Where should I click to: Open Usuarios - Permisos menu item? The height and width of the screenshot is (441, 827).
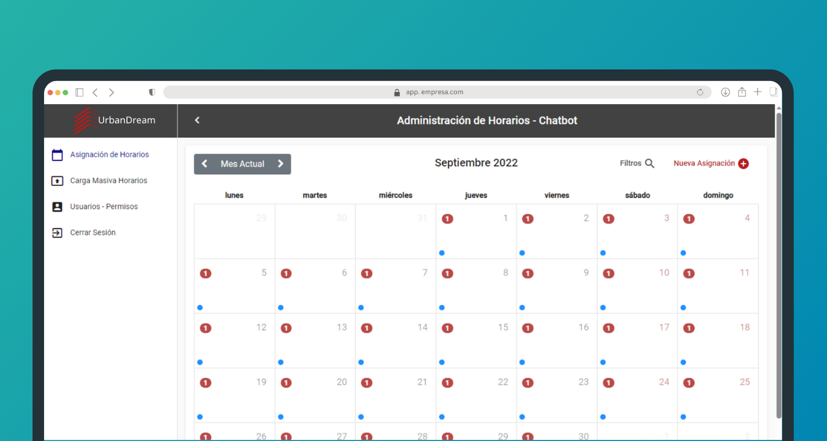pos(104,207)
